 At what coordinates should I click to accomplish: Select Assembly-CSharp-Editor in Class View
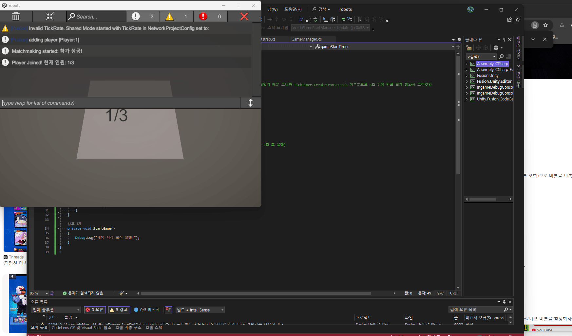pyautogui.click(x=495, y=70)
